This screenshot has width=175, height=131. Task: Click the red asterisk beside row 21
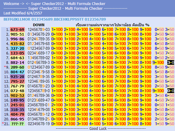tap(3, 123)
